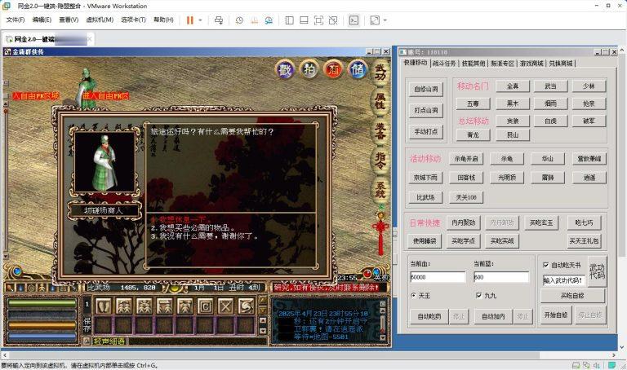Image resolution: width=627 pixels, height=370 pixels.
Task: Open the 虚拟机(M) menu
Action: (99, 20)
